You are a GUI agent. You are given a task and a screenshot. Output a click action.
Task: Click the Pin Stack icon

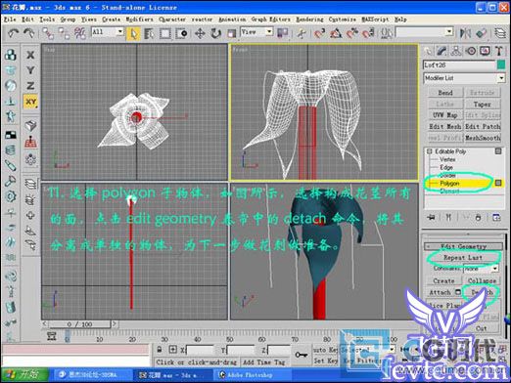tap(431, 218)
